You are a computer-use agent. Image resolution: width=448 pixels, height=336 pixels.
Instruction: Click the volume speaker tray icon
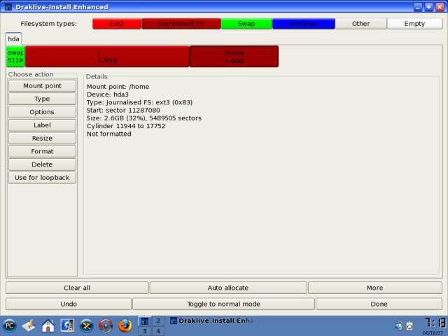398,325
